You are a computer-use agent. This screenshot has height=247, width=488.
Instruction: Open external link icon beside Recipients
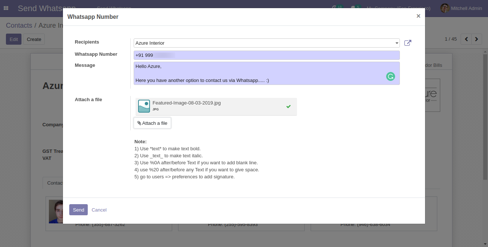(408, 43)
